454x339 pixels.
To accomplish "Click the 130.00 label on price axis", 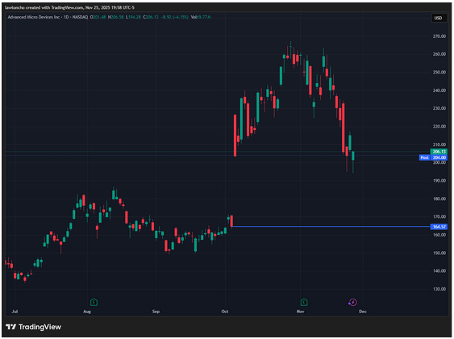I will click(439, 289).
